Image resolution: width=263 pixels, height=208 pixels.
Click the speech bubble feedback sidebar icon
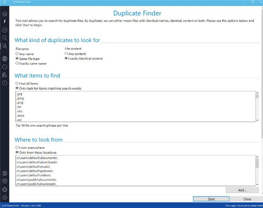[x=4, y=181]
